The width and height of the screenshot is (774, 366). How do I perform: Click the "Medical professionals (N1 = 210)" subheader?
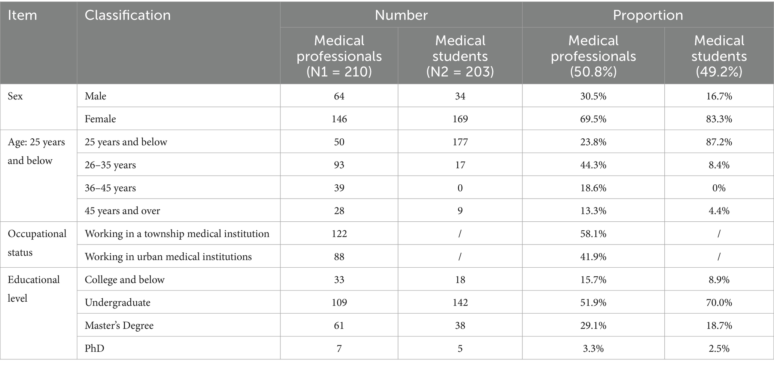pyautogui.click(x=339, y=56)
